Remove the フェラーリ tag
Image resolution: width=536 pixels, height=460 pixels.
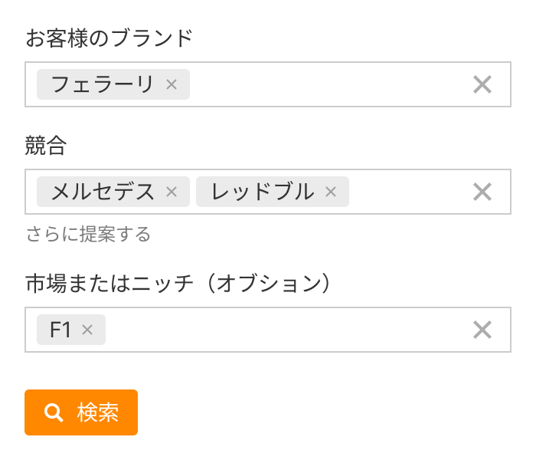pos(172,84)
